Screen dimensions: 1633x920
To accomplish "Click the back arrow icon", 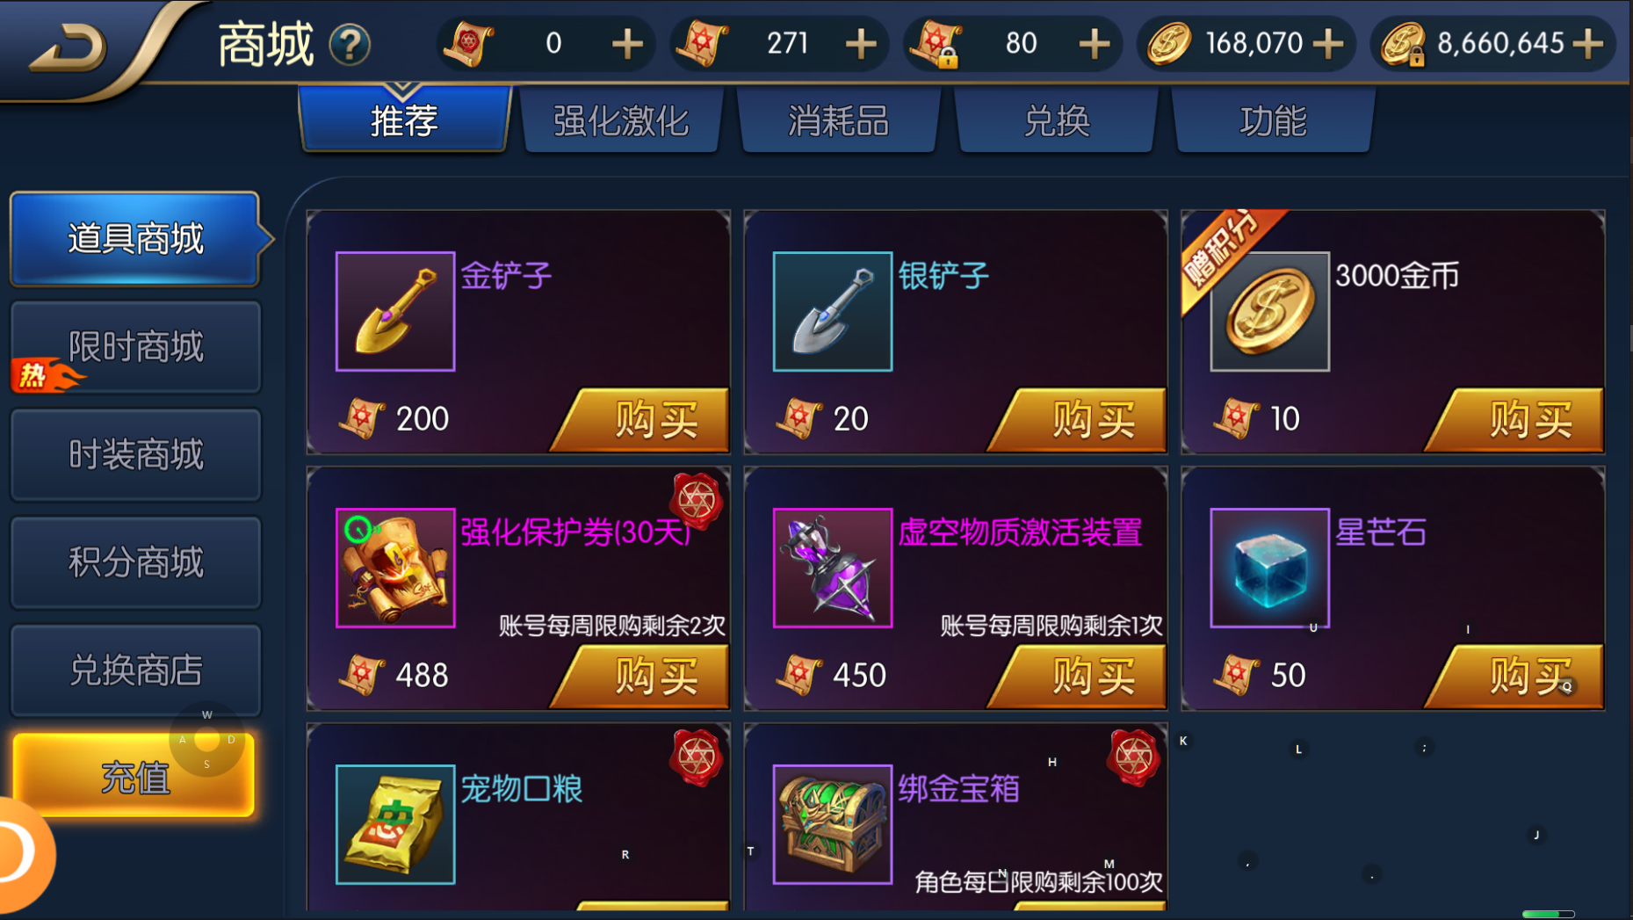I will point(68,46).
